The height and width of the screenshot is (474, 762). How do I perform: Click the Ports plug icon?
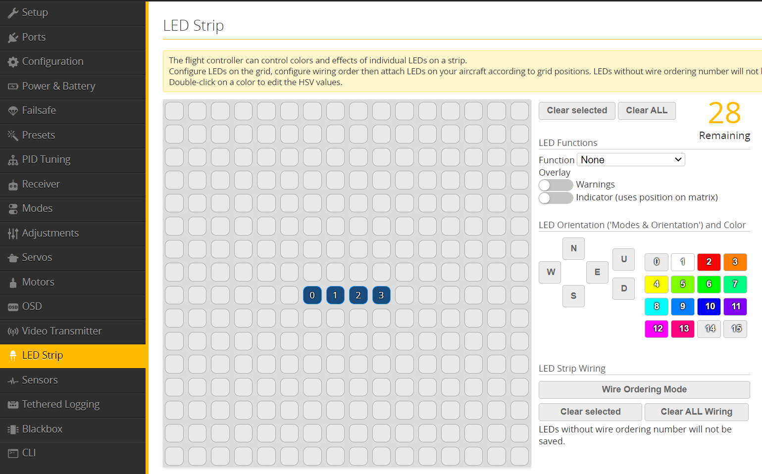13,38
